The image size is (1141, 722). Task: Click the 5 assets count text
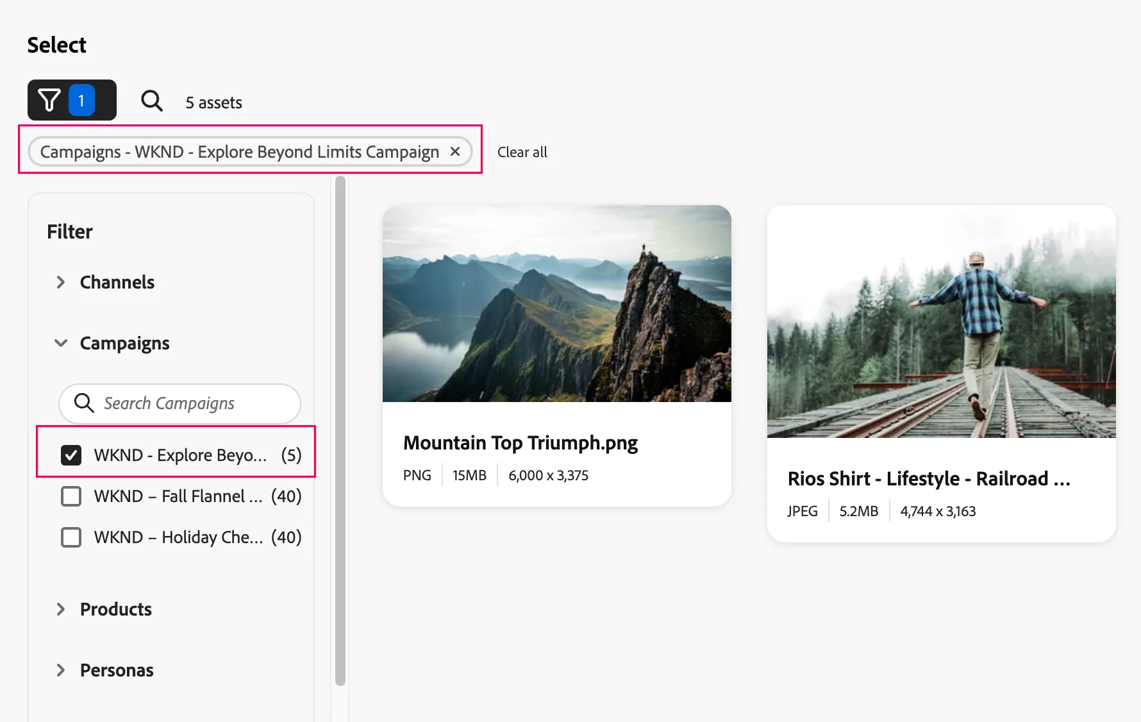coord(214,103)
